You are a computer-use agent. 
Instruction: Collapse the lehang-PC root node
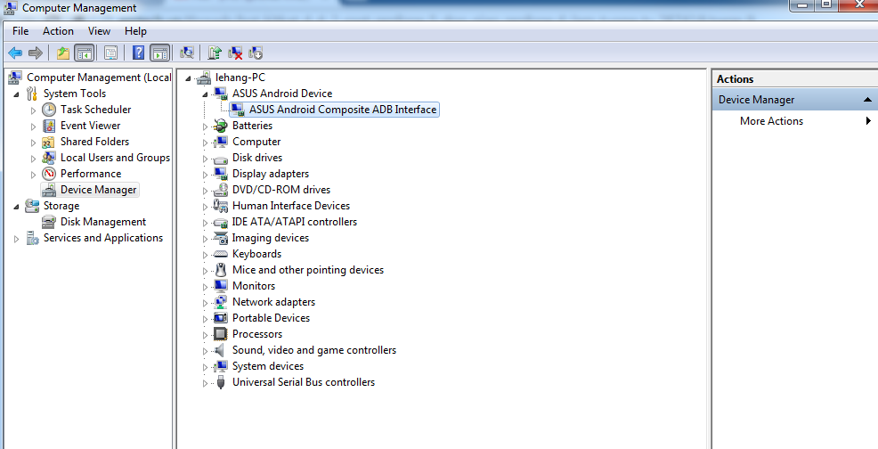(188, 78)
